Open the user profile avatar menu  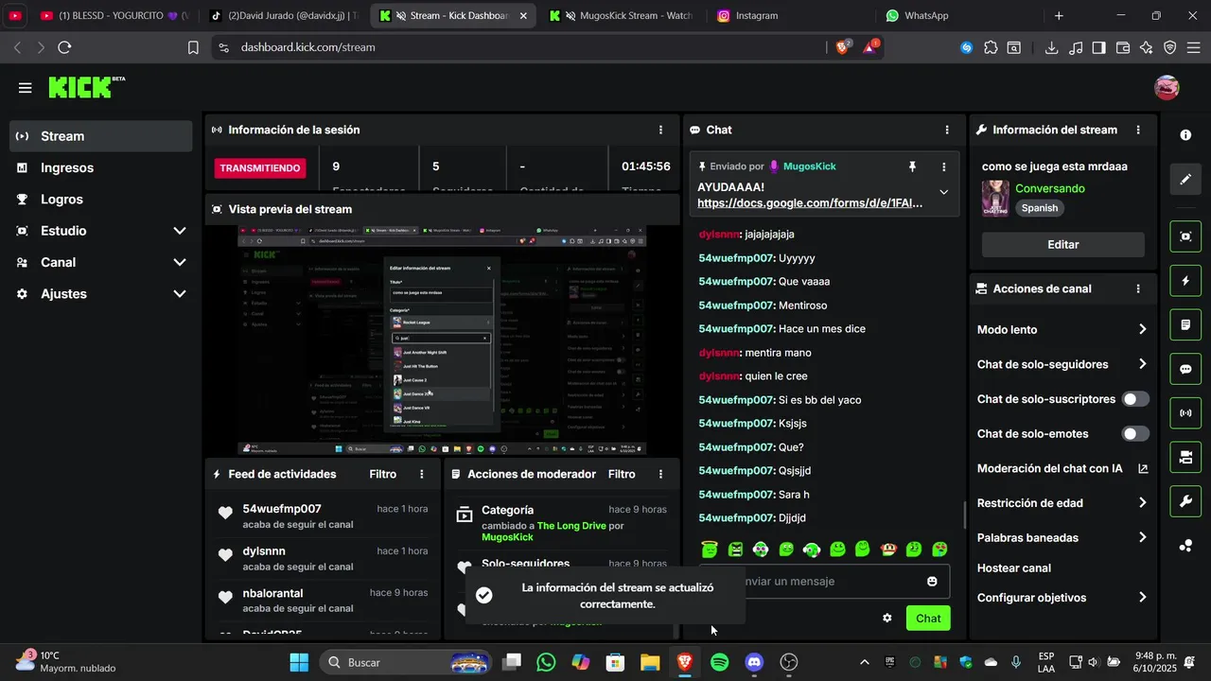pos(1167,87)
